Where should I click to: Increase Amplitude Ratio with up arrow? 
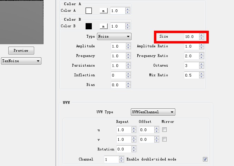point(202,45)
